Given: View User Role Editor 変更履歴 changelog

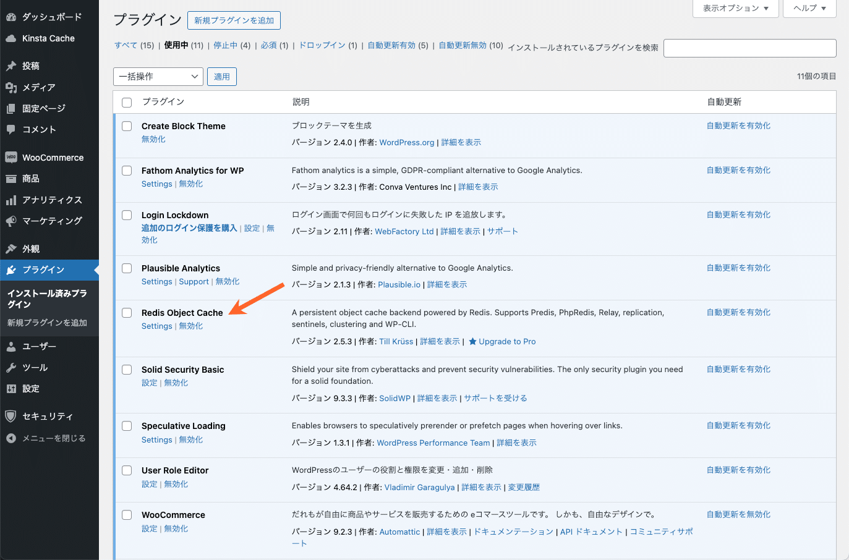Looking at the screenshot, I should [x=524, y=487].
